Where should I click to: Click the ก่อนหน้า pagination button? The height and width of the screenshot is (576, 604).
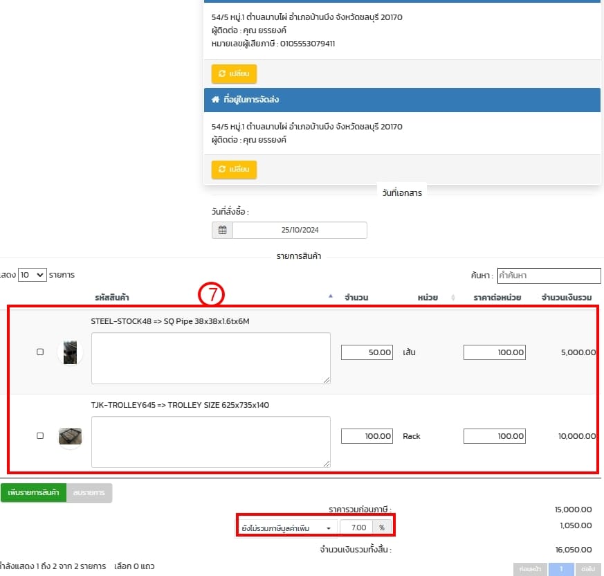click(x=529, y=568)
